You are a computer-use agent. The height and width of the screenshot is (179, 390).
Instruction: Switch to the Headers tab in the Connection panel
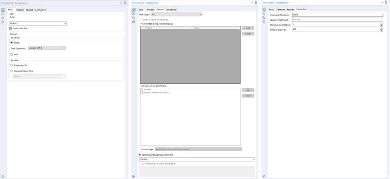(x=281, y=9)
